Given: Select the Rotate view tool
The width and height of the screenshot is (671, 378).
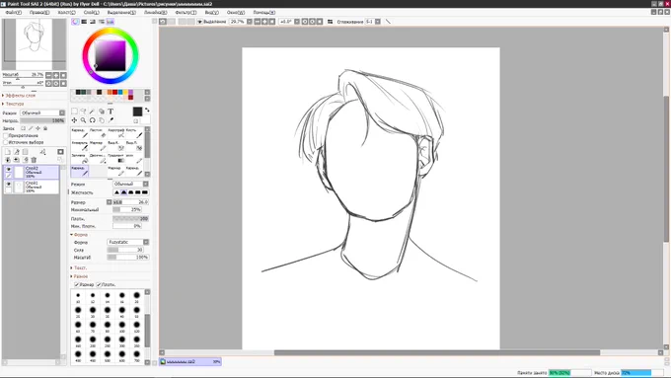Looking at the screenshot, I should coord(93,120).
